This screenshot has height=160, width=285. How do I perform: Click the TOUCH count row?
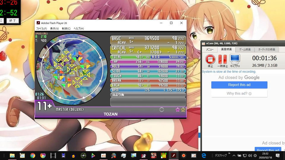[x=148, y=76]
